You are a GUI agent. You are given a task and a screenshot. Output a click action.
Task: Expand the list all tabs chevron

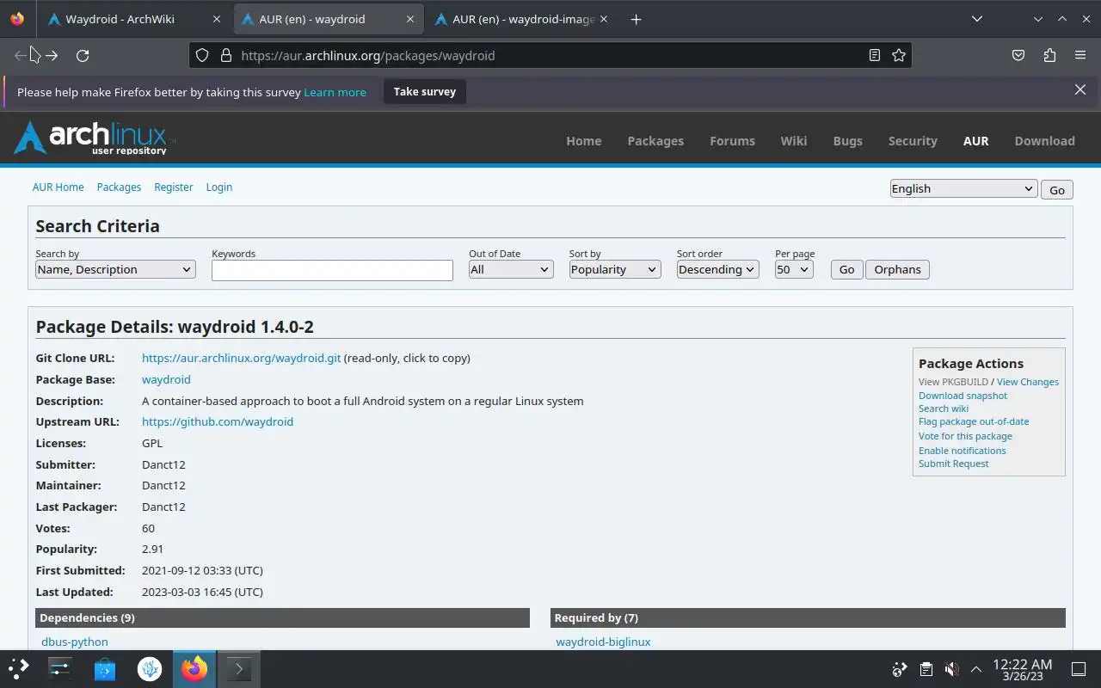(977, 19)
